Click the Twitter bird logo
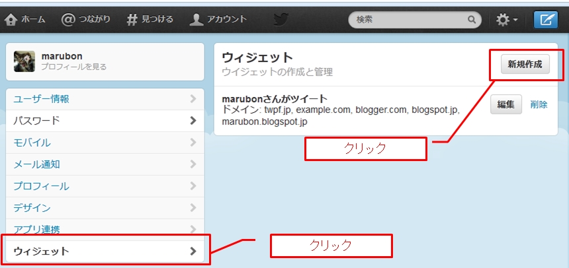Screen dimensions: 569x268 click(x=281, y=20)
